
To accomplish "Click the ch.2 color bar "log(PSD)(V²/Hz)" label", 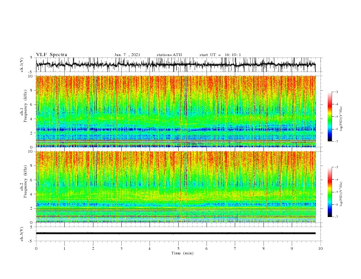I will [x=341, y=194].
